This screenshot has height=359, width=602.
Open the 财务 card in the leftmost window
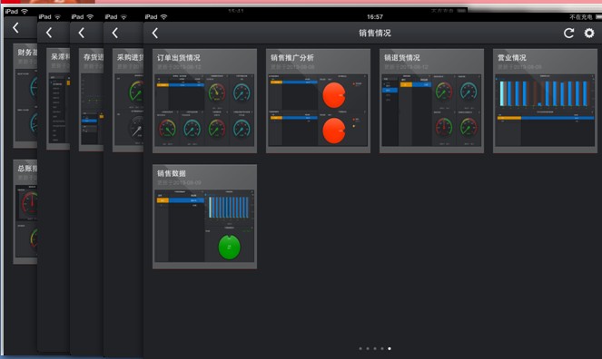click(x=25, y=96)
